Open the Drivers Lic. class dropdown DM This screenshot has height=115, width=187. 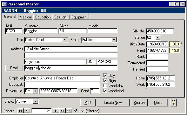coord(35,91)
